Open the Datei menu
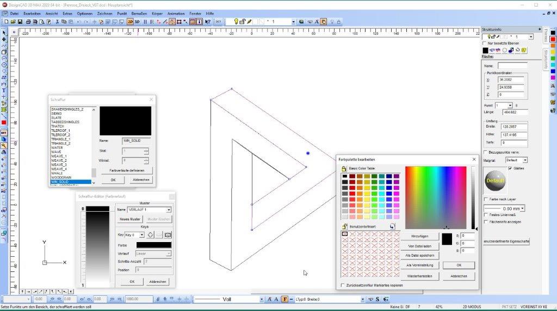557x311 pixels. (x=14, y=14)
